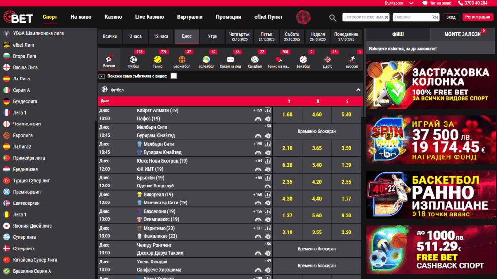
Task: Enable the show only video events checkbox
Action: (x=174, y=76)
